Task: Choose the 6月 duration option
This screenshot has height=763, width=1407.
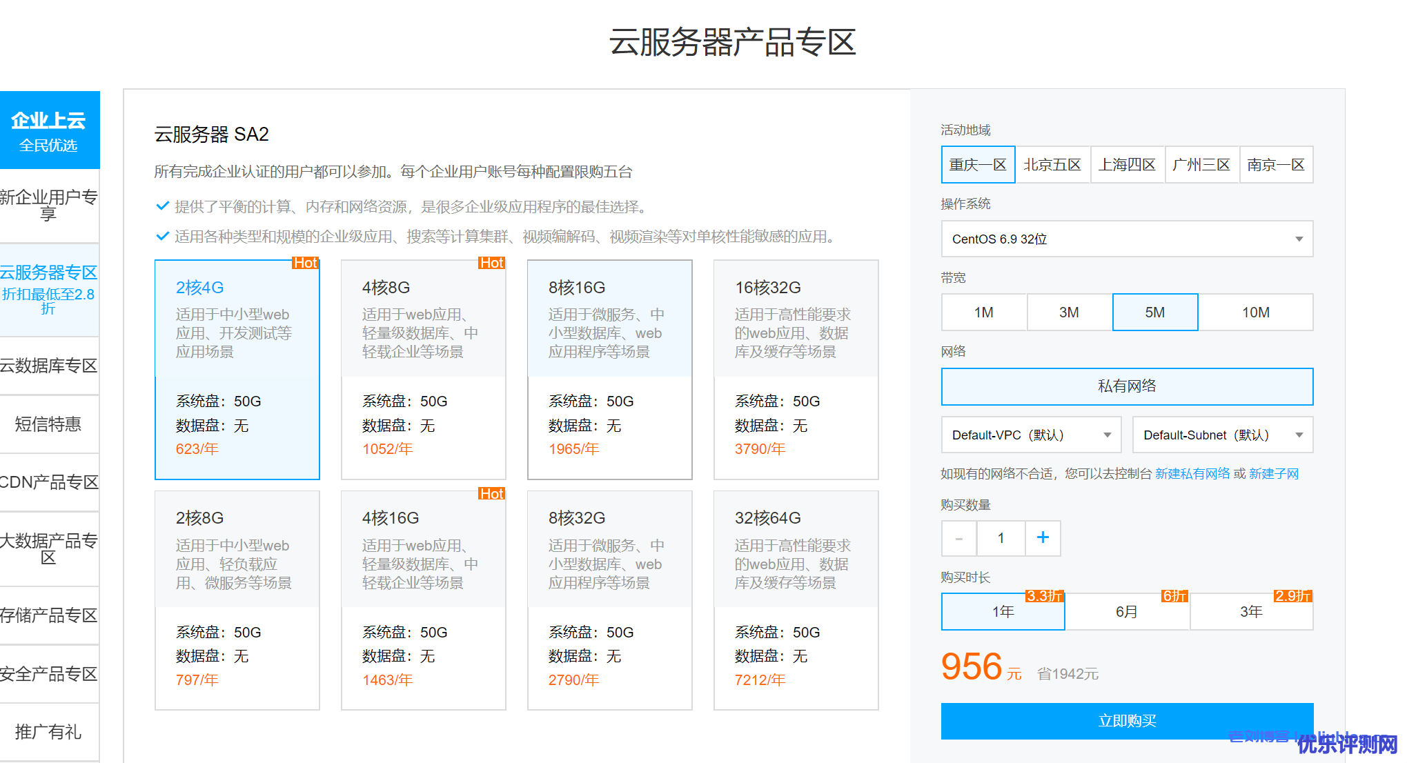Action: tap(1127, 612)
